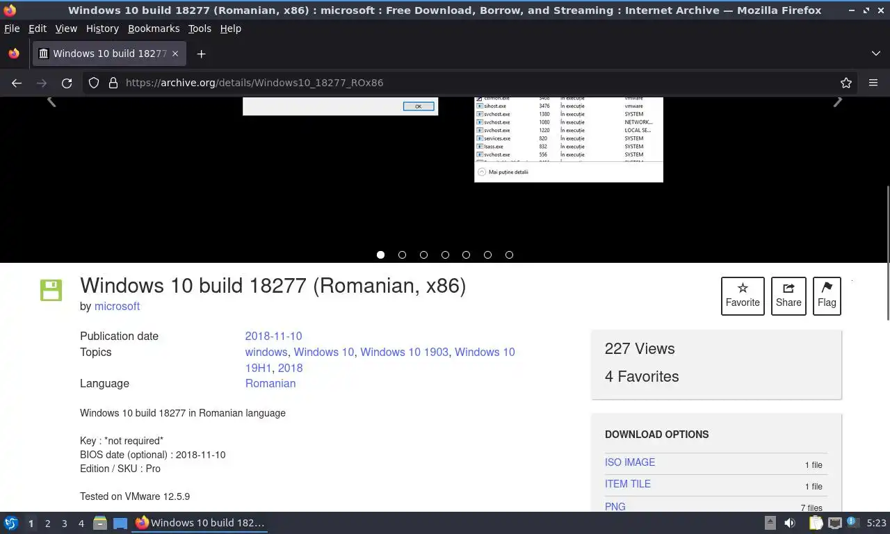
Task: Open the View menu
Action: pos(66,29)
